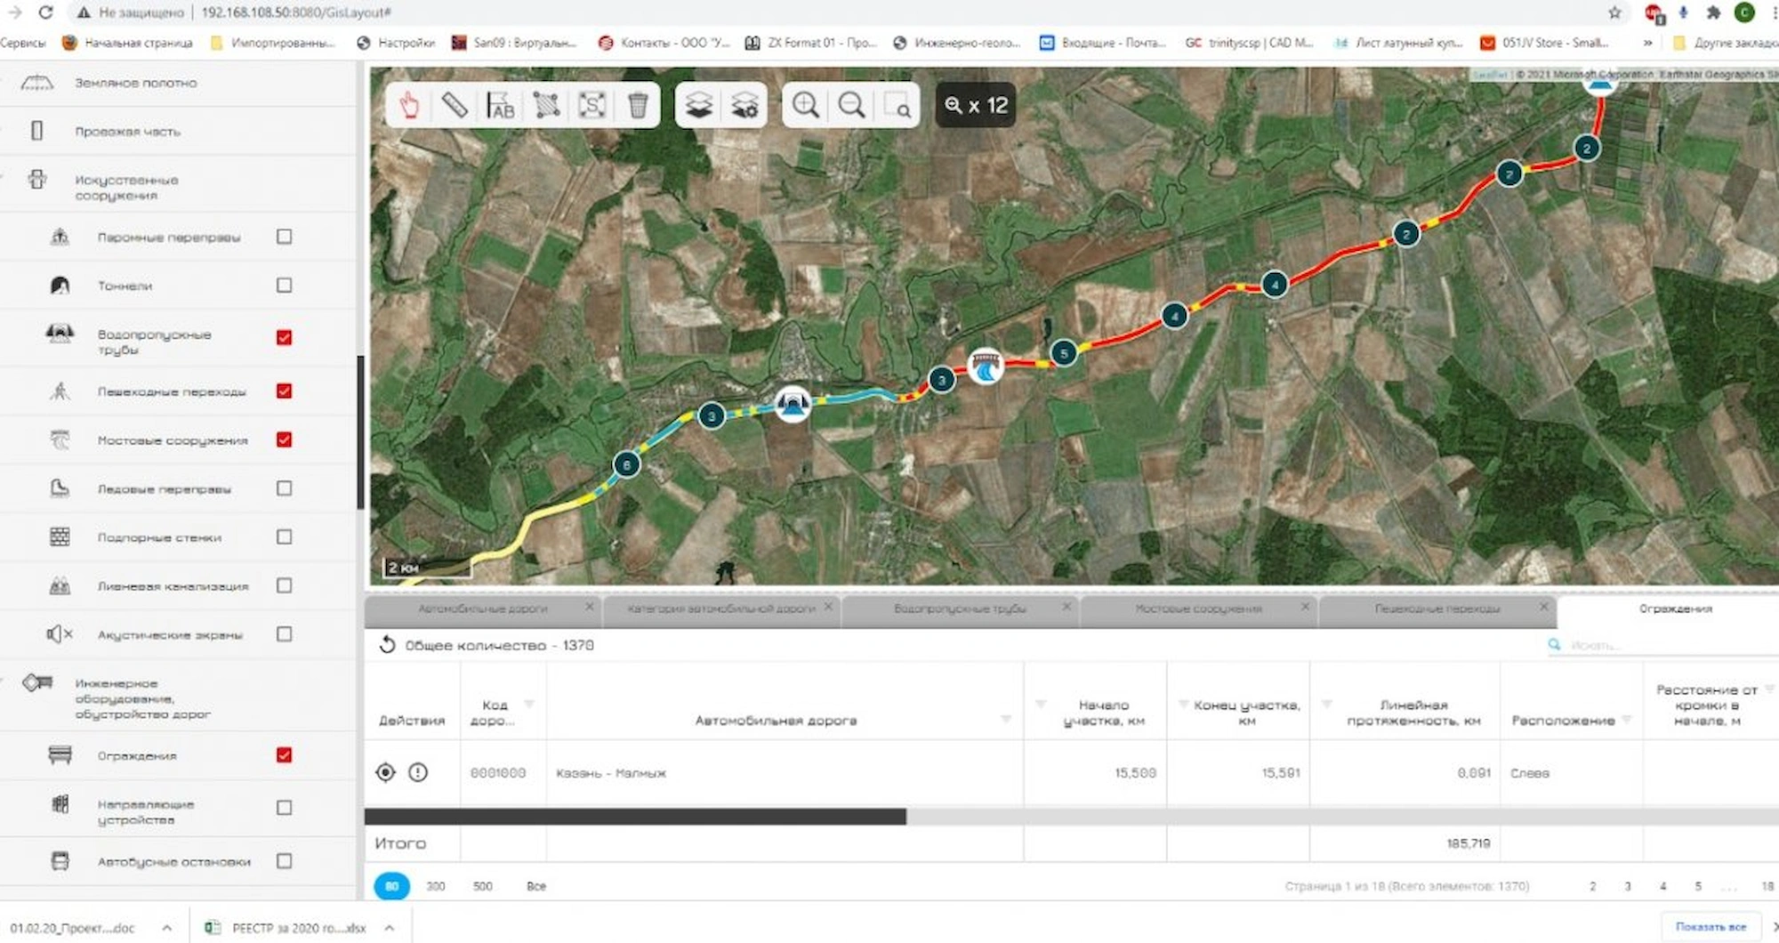1779x943 pixels.
Task: Uncheck the Водопропускные трубы checkbox
Action: [x=284, y=337]
